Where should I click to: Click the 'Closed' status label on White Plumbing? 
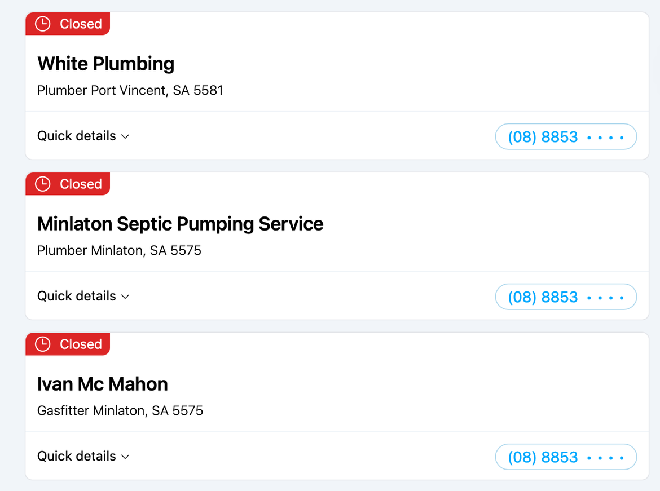[x=81, y=24]
